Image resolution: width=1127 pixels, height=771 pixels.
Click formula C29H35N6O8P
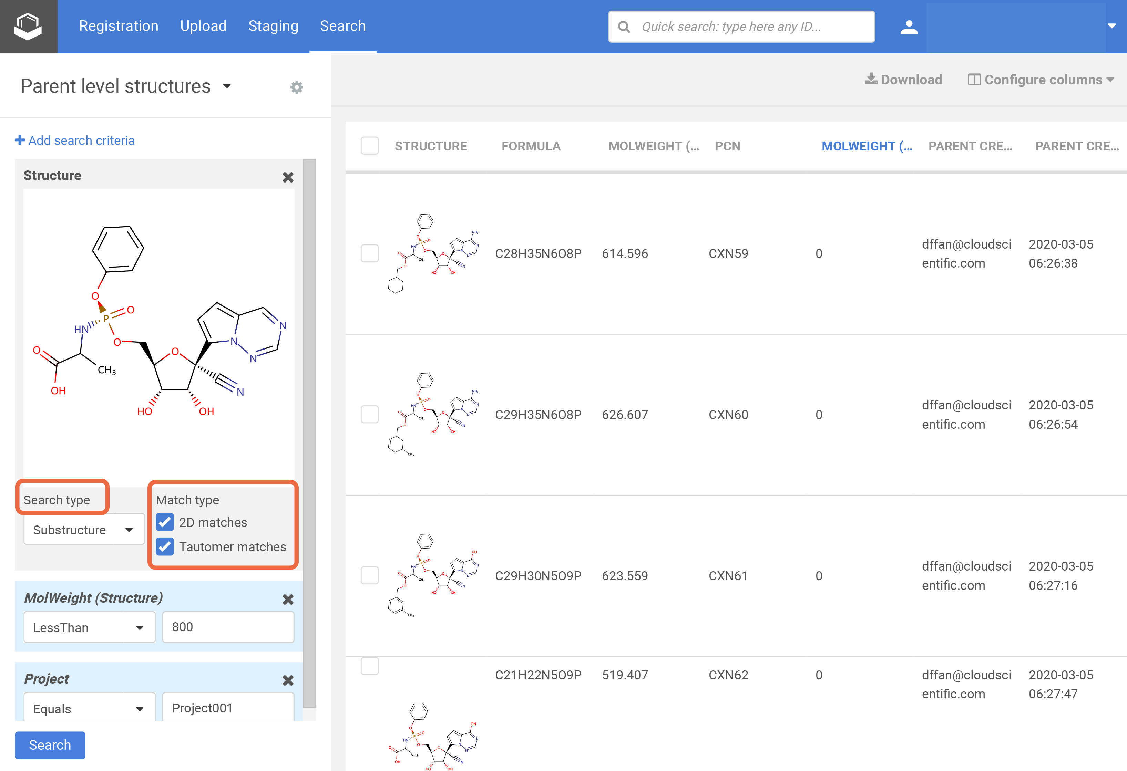point(538,415)
